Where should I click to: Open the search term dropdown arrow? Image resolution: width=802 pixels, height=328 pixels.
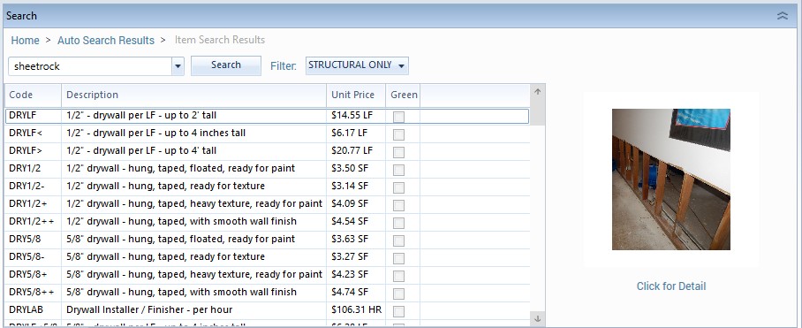178,66
